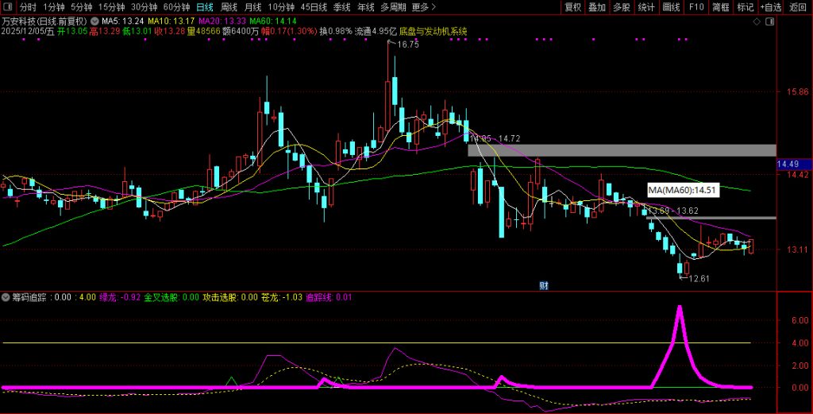This screenshot has width=813, height=414.
Task: Switch to the 60分钟 period tab
Action: [176, 7]
